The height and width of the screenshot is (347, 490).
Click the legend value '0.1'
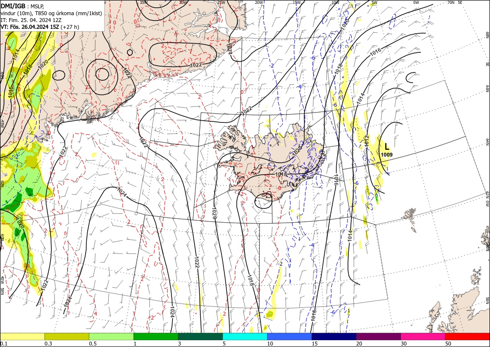coord(3,344)
